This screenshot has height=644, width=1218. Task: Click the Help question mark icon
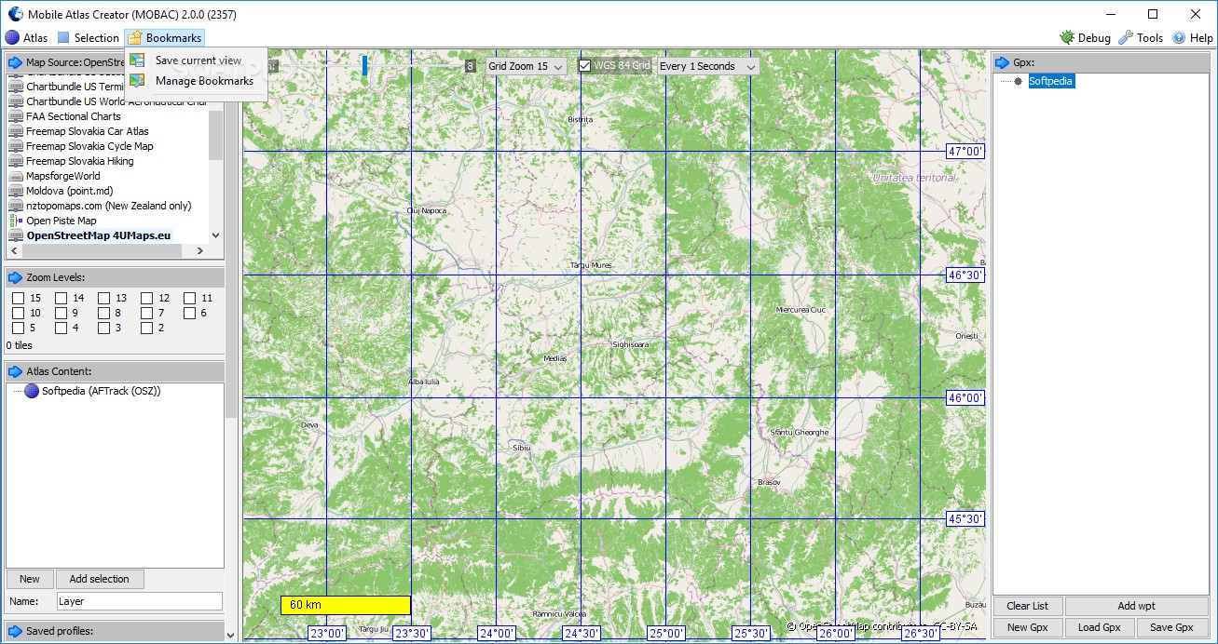click(x=1179, y=38)
